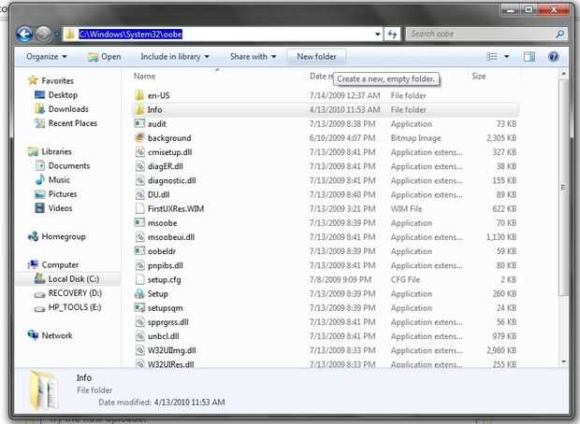Click the W32UIImg.dll file icon
The width and height of the screenshot is (580, 424).
click(139, 350)
